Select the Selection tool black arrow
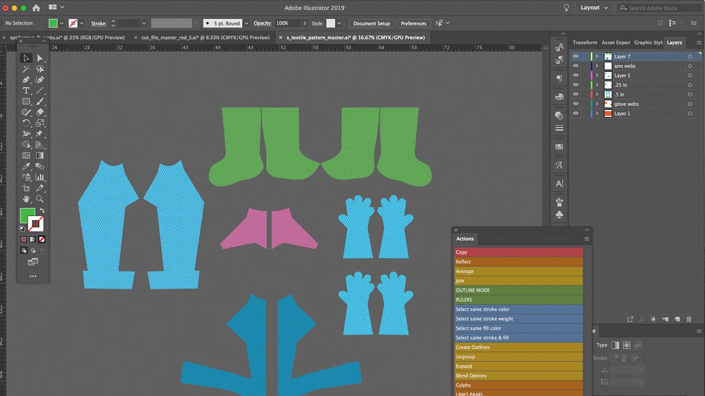Screen dimensions: 705x396 [26, 58]
